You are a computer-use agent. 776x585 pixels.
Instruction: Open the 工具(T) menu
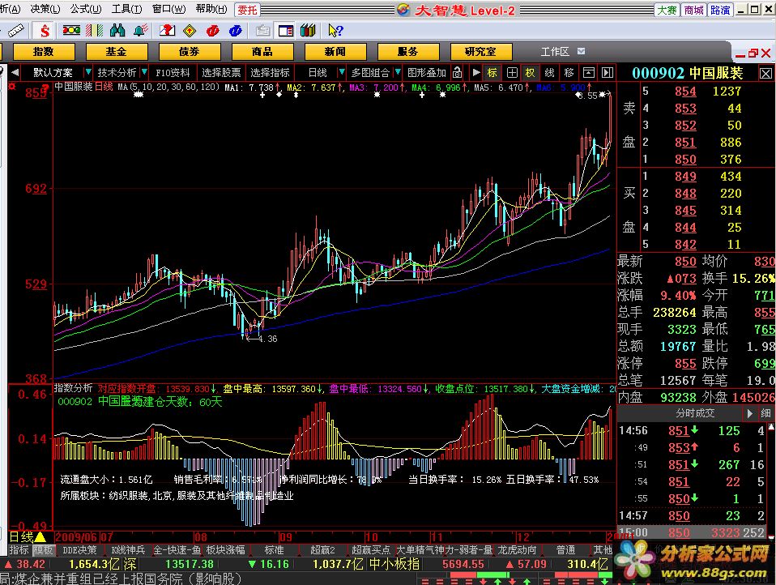coord(127,9)
